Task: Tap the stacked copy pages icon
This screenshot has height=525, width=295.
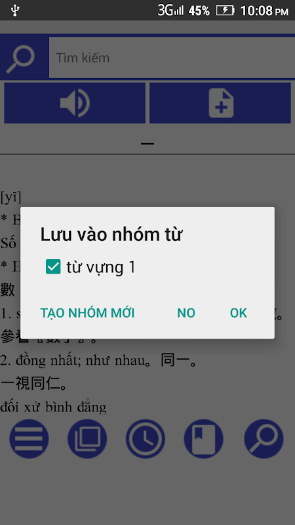Action: pos(87,438)
